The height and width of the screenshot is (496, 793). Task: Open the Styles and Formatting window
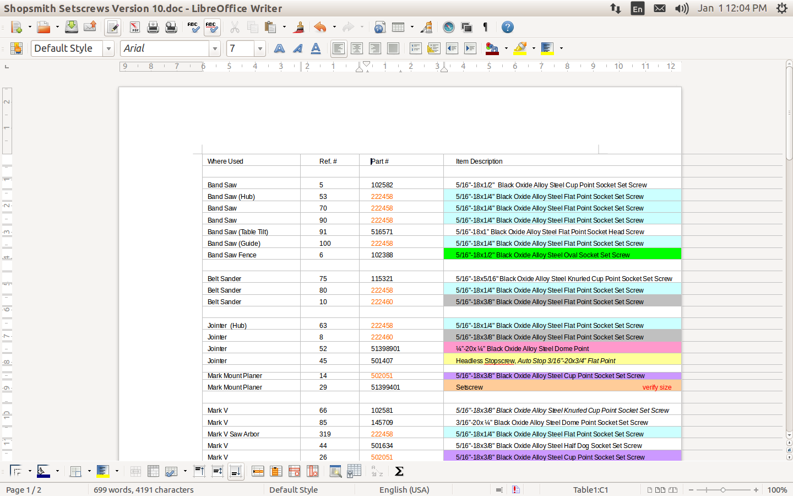(x=16, y=48)
